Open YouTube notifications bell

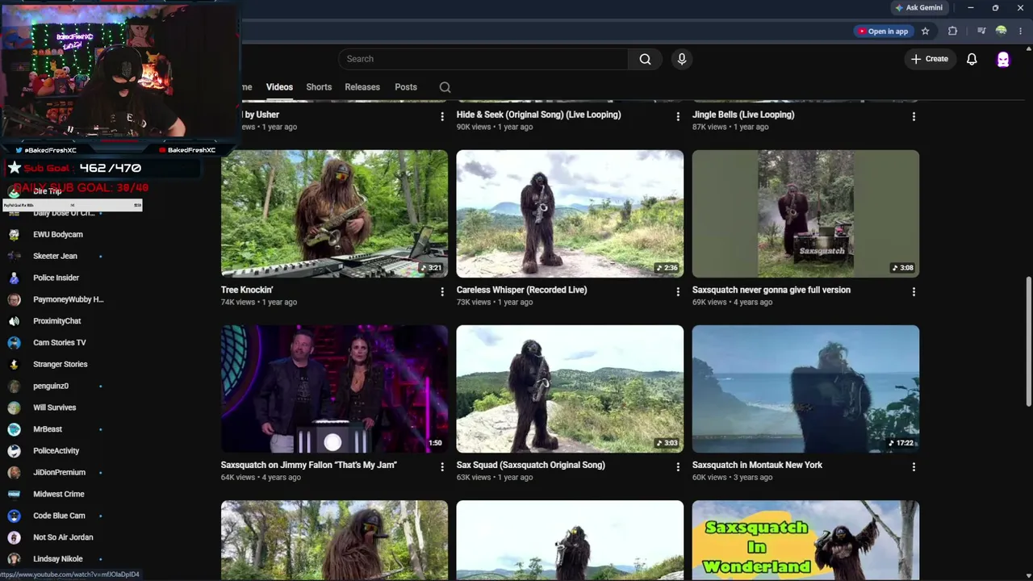[972, 59]
